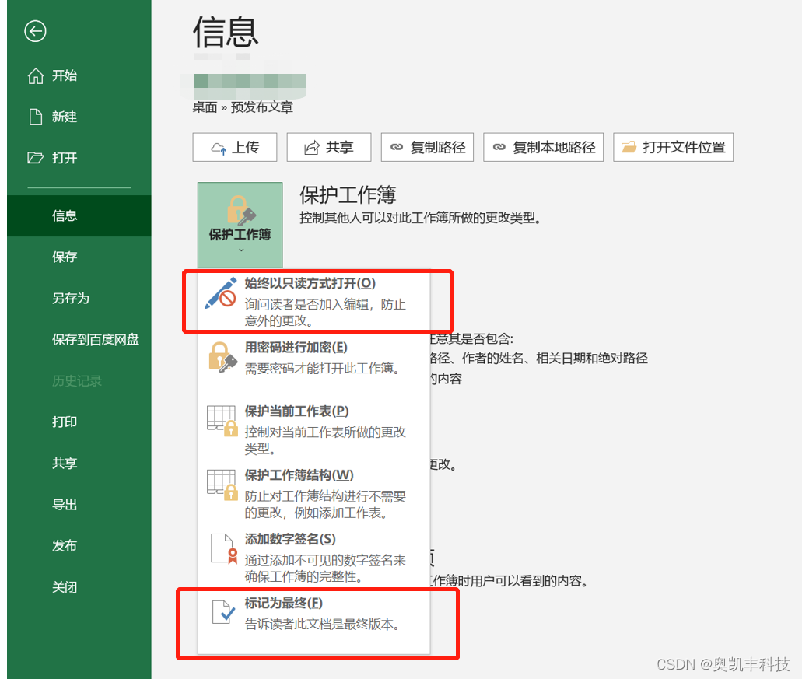This screenshot has height=679, width=802.
Task: Choose 添加数字签名(S) menu entry
Action: click(x=313, y=557)
